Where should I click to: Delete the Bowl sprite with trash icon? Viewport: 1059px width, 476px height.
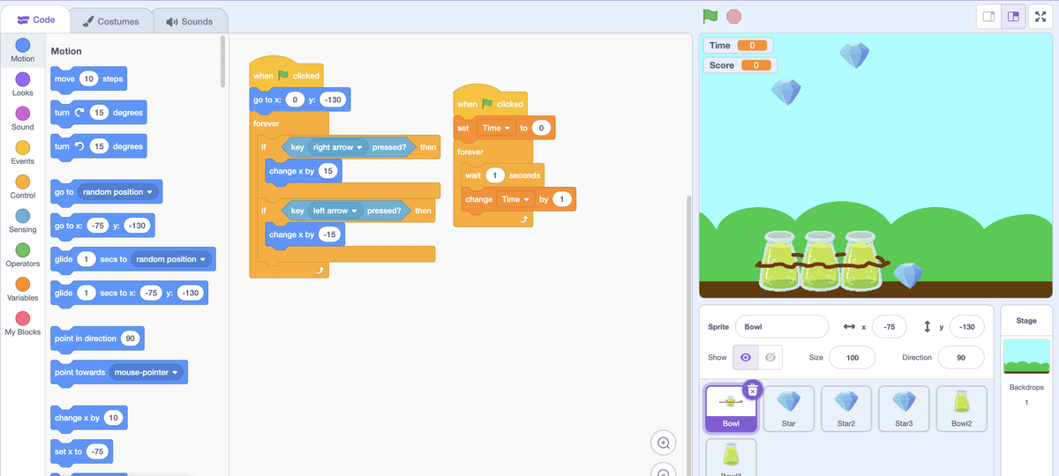coord(751,390)
